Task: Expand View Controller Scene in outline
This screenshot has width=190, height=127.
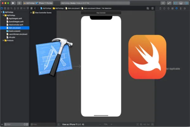Action: (31, 13)
